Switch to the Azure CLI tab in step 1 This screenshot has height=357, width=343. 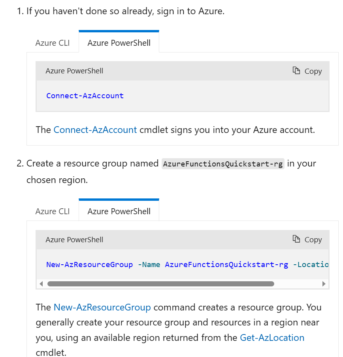pos(53,42)
